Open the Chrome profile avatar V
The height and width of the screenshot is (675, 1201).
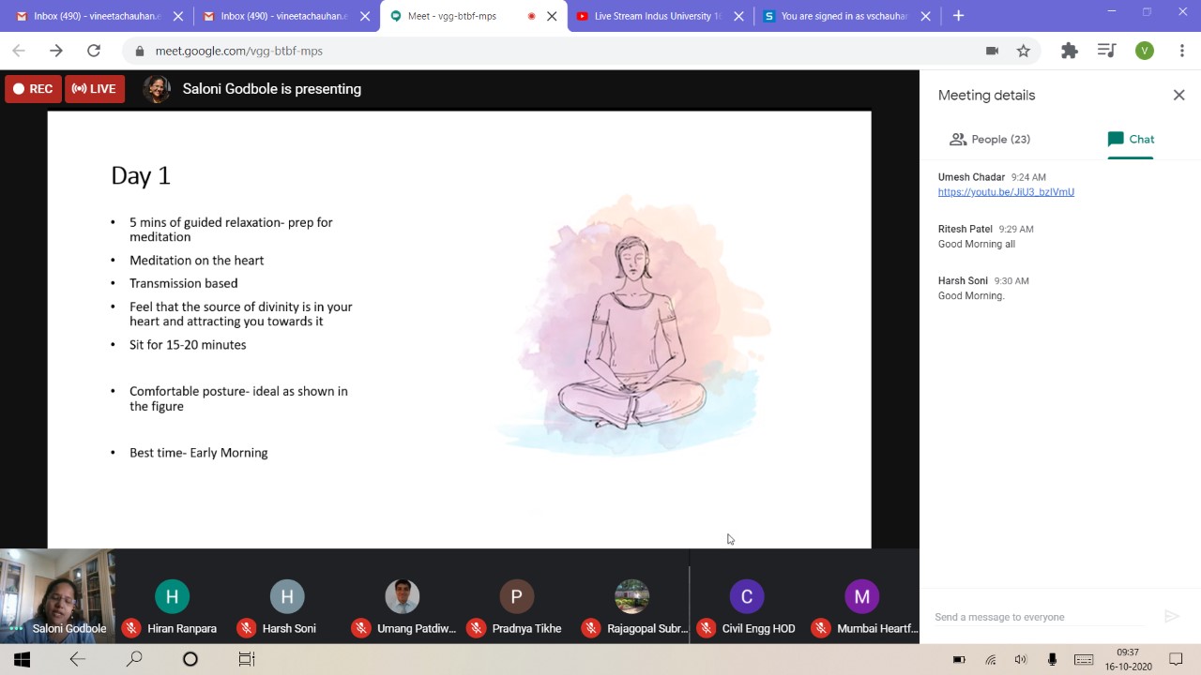pyautogui.click(x=1144, y=51)
